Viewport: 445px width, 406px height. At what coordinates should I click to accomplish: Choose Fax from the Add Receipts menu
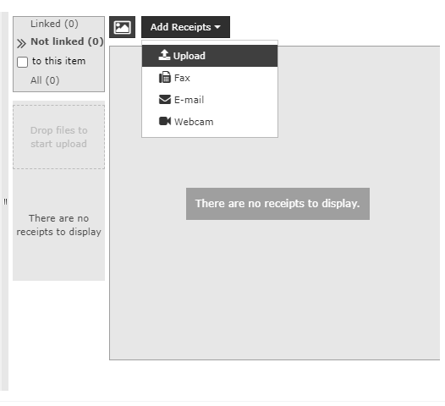210,78
